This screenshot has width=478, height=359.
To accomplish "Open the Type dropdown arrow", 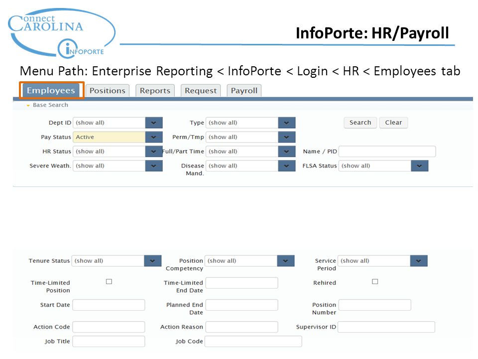I will (x=287, y=123).
